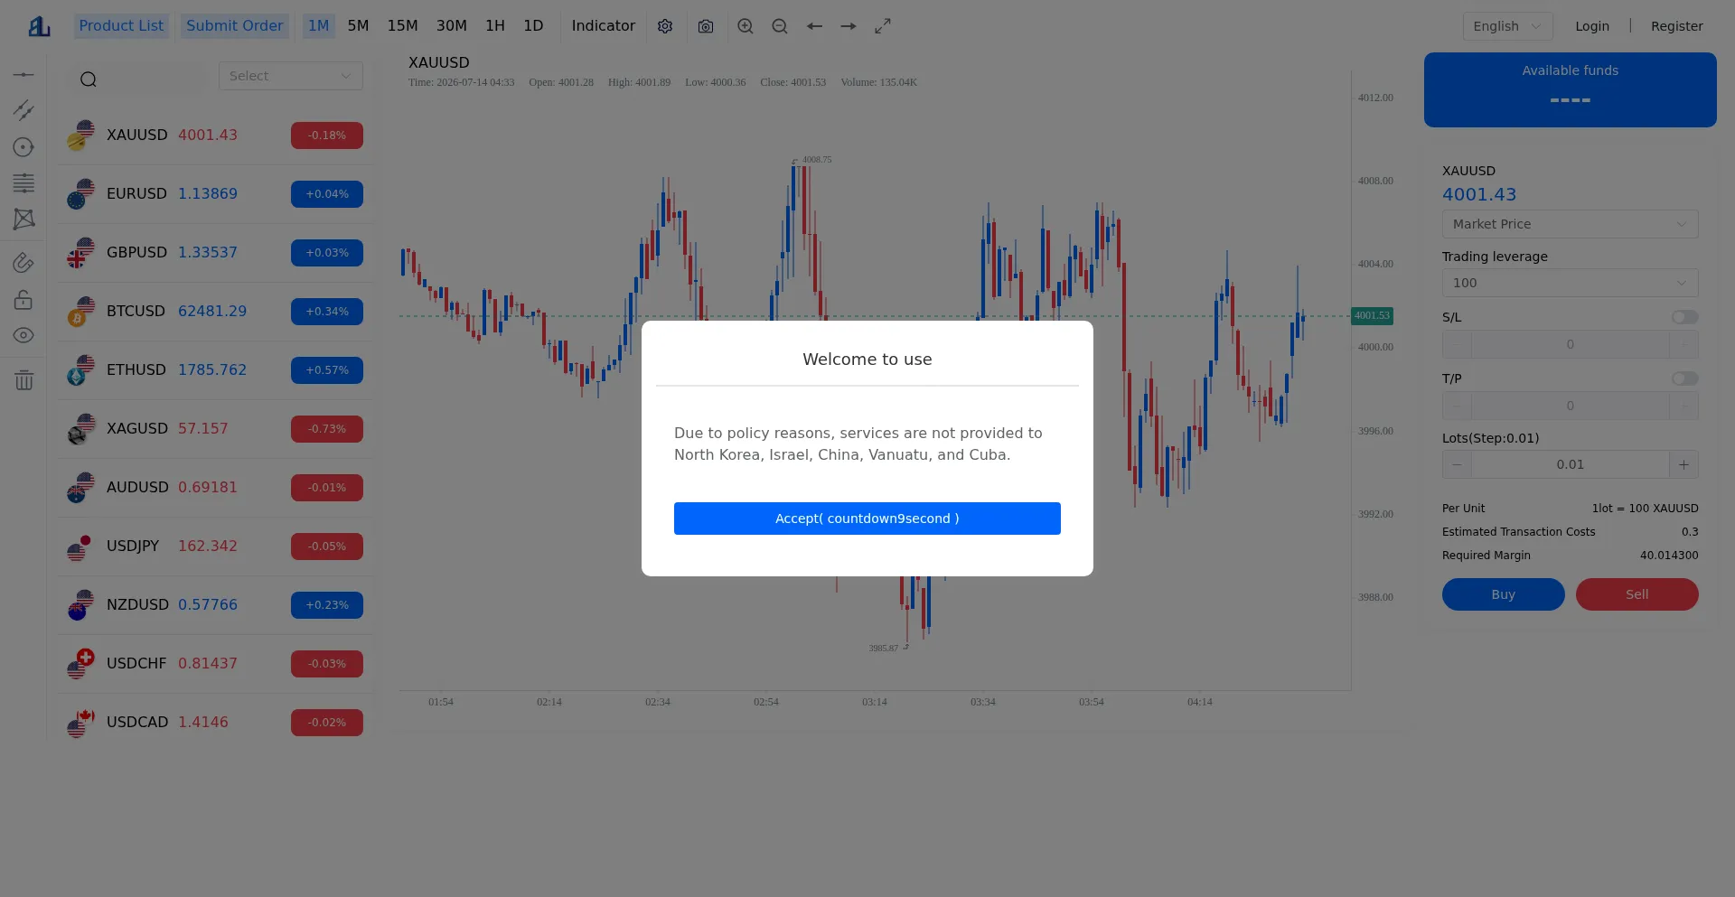This screenshot has height=897, width=1735.
Task: Click the ETHUSD ethereum icon
Action: click(80, 370)
